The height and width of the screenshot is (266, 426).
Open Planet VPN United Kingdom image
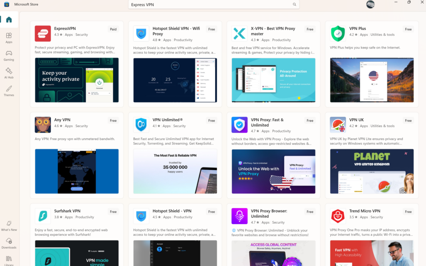point(372,171)
